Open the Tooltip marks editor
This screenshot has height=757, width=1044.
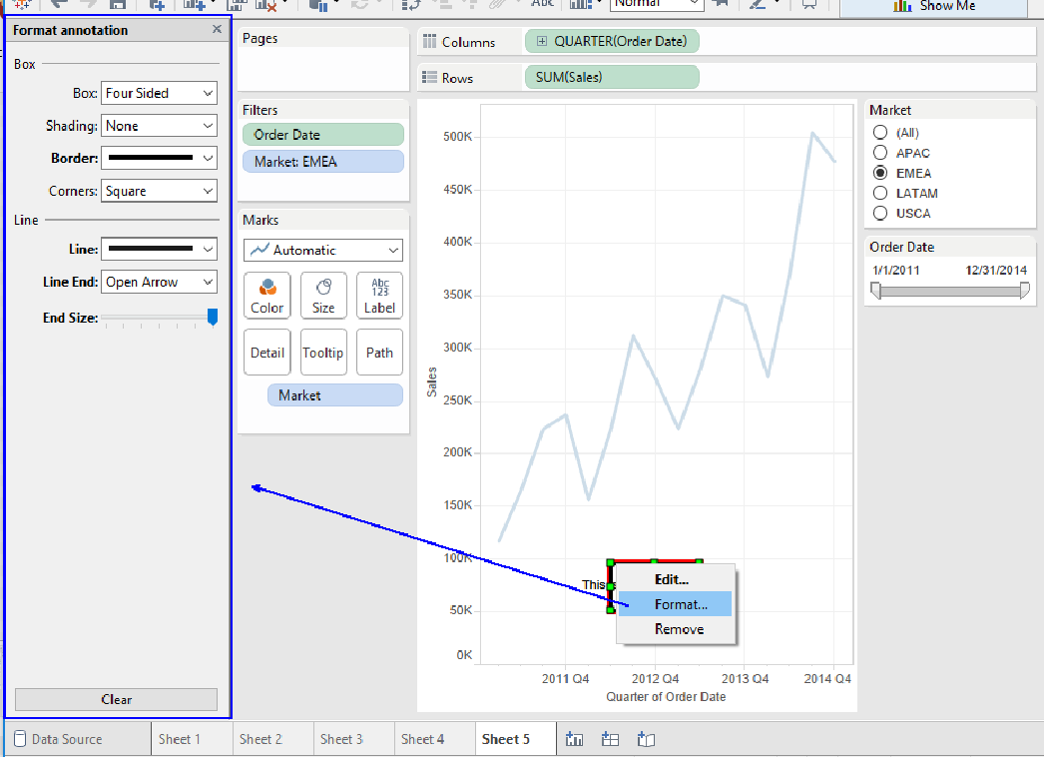point(323,353)
